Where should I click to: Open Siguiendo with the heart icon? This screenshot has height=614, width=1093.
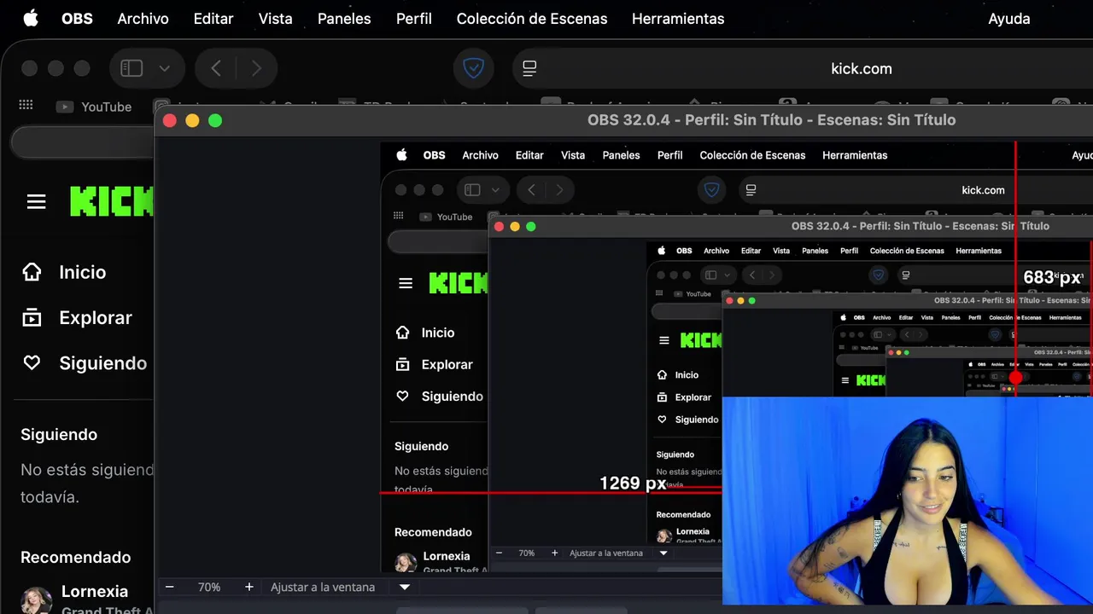click(84, 362)
